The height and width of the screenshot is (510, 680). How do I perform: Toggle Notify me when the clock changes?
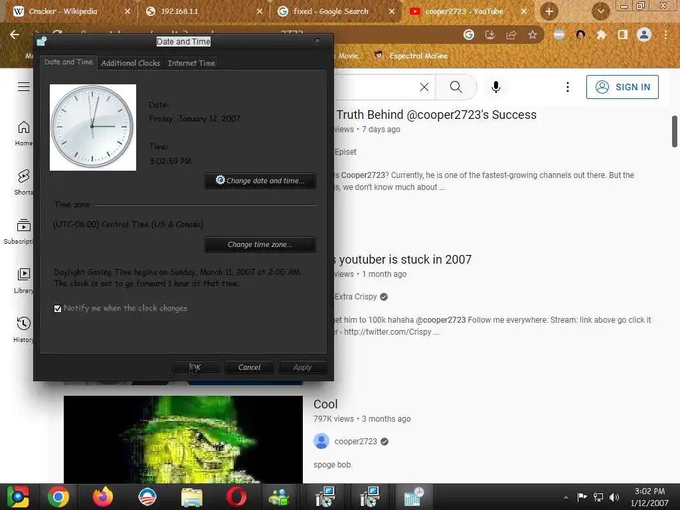58,308
